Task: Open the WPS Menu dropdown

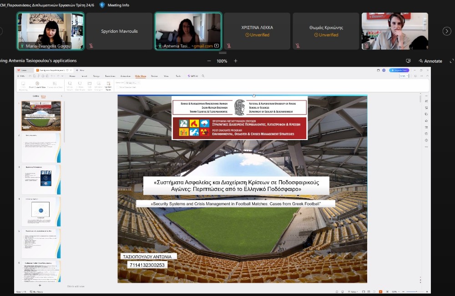Action: (21, 76)
